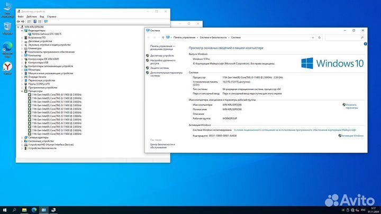Open Дополнительные параметры системы link
The image size is (381, 214).
166,74
